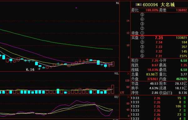Screen dimensions: 188x120
Task: Click the 委比 100.00% value
Action: click(x=152, y=10)
